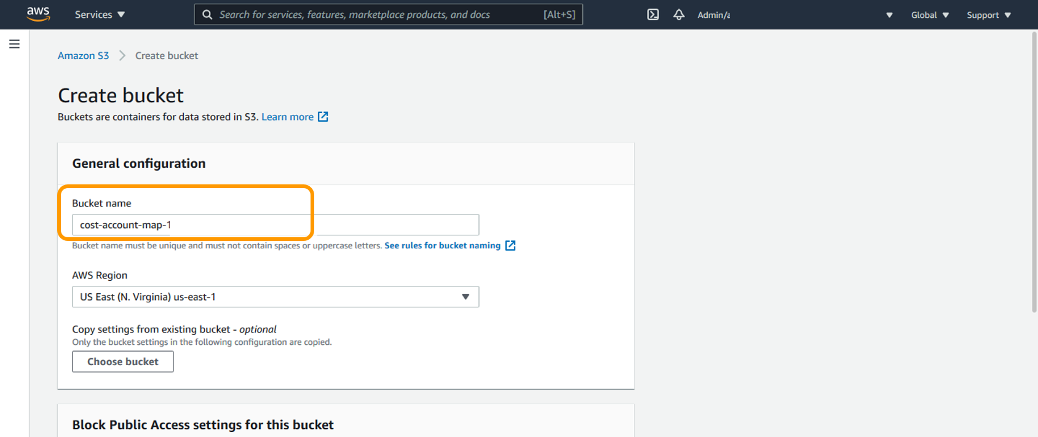Open the CloudShell terminal icon
This screenshot has width=1038, height=437.
653,15
